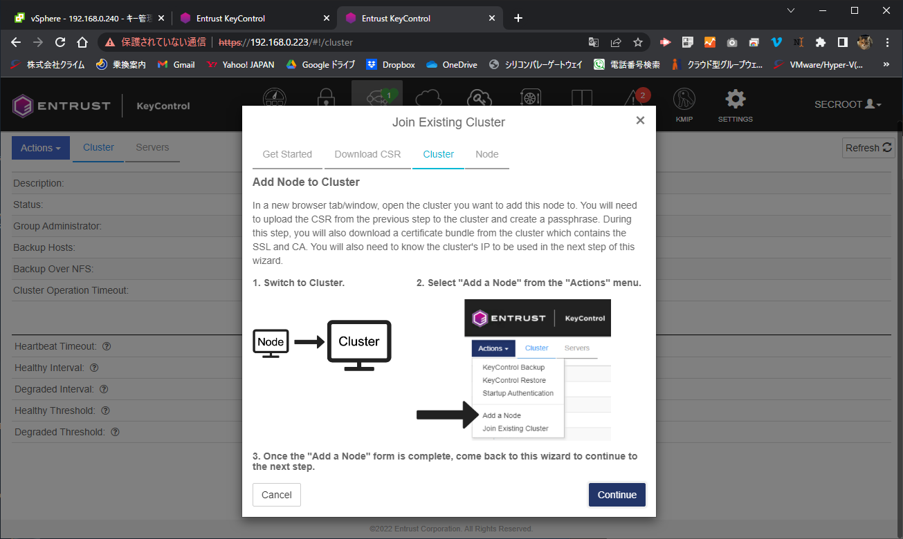Open the Gmail bookmark

click(176, 64)
